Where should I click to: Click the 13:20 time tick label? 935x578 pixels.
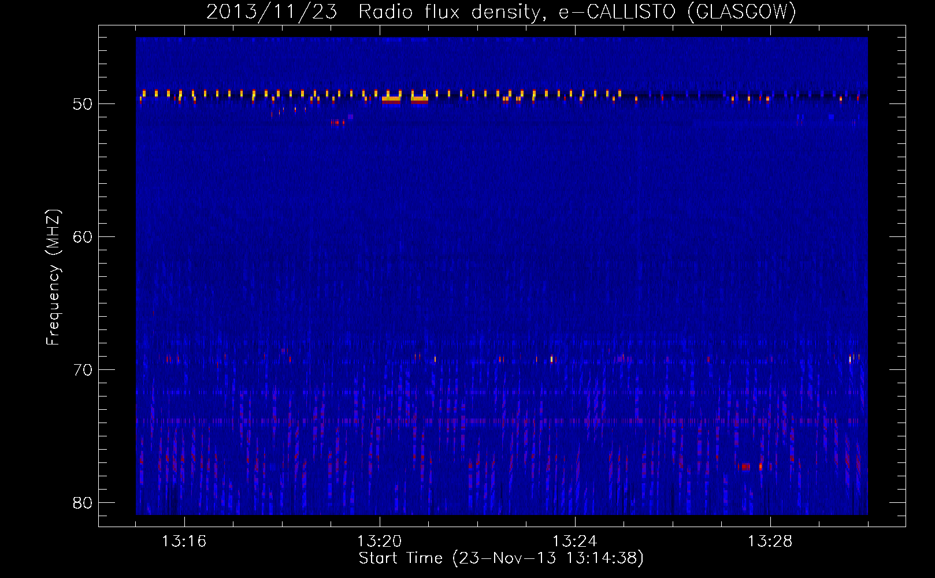click(379, 542)
